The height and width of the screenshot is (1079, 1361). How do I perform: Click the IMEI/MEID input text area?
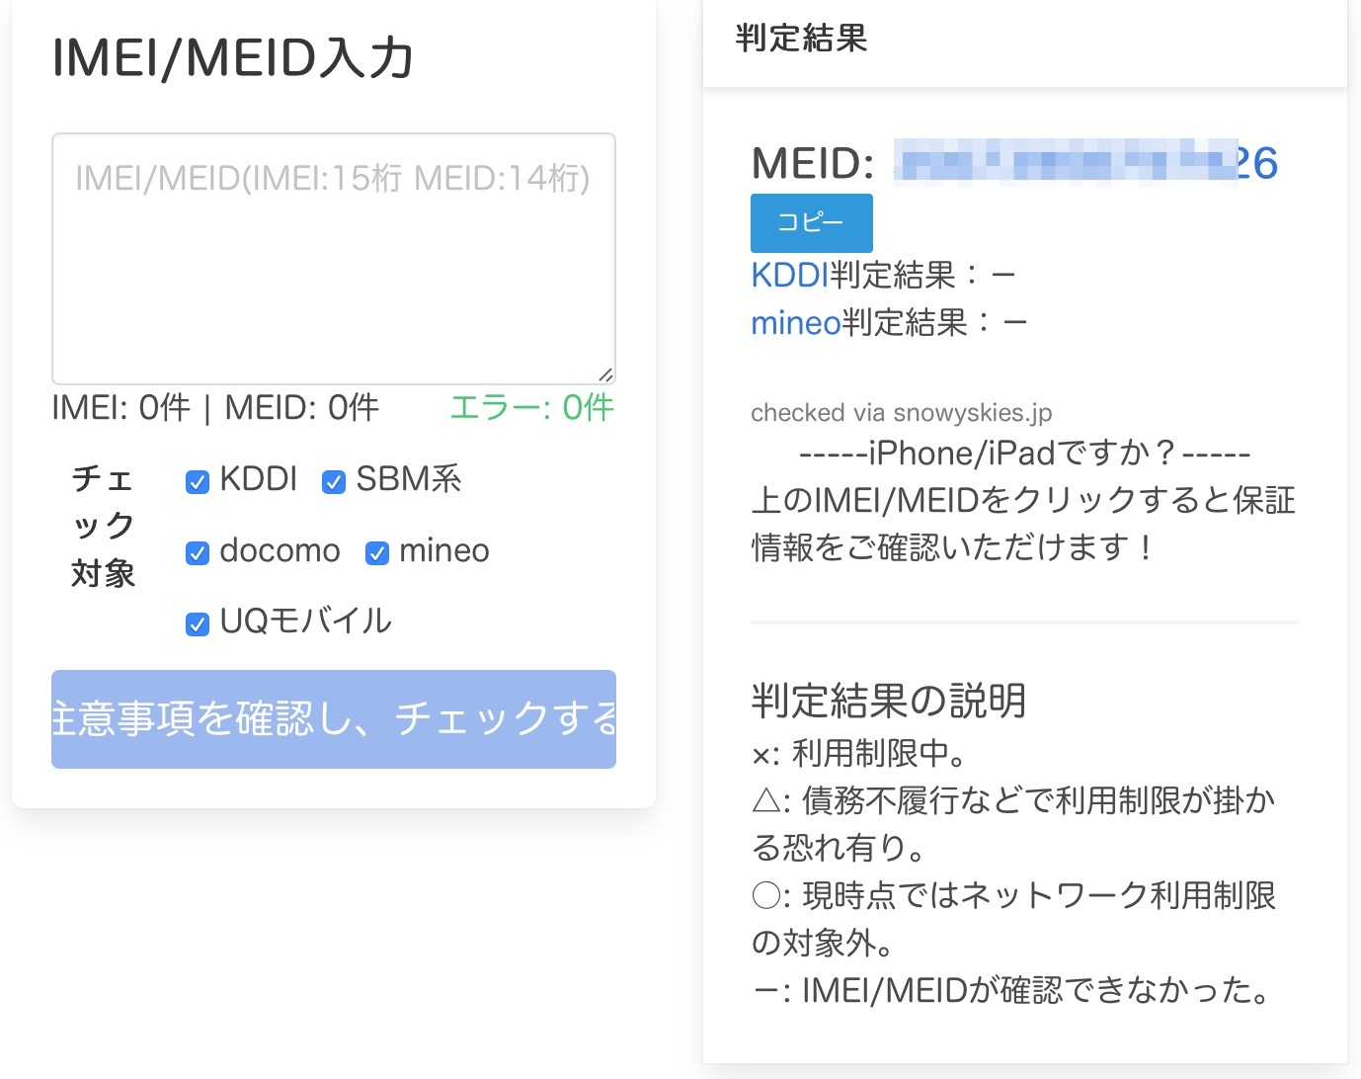coord(333,258)
